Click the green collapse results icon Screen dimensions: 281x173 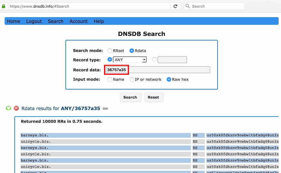tap(8, 108)
